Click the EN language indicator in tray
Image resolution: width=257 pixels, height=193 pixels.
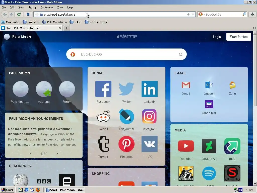pos(240,190)
